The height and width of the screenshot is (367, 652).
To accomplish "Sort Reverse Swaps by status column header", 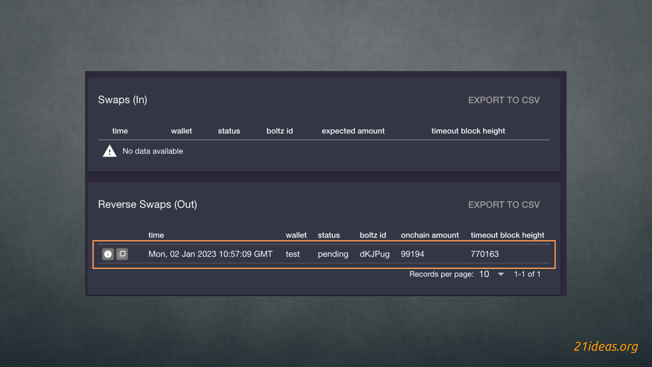I will [x=328, y=235].
